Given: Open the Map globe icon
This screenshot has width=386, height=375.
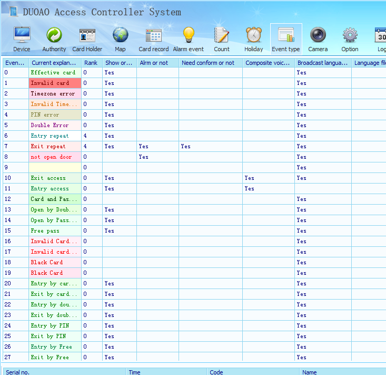Looking at the screenshot, I should pyautogui.click(x=120, y=40).
